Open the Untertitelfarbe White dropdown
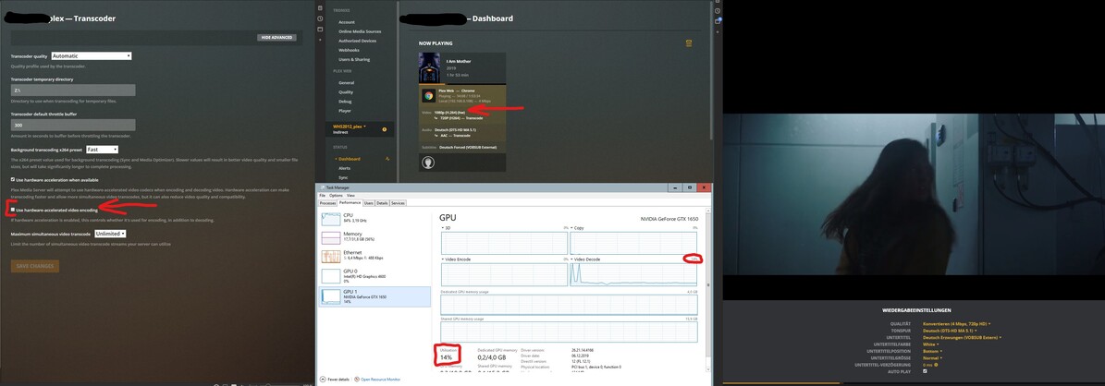1105x386 pixels. tap(929, 344)
